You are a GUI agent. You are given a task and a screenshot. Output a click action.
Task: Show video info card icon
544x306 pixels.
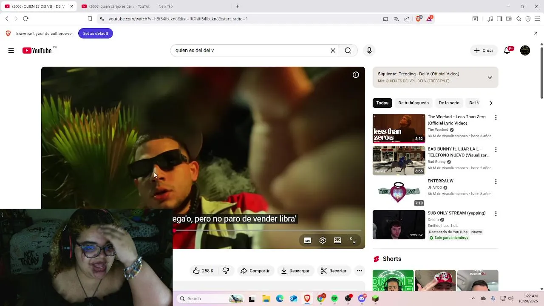[356, 75]
